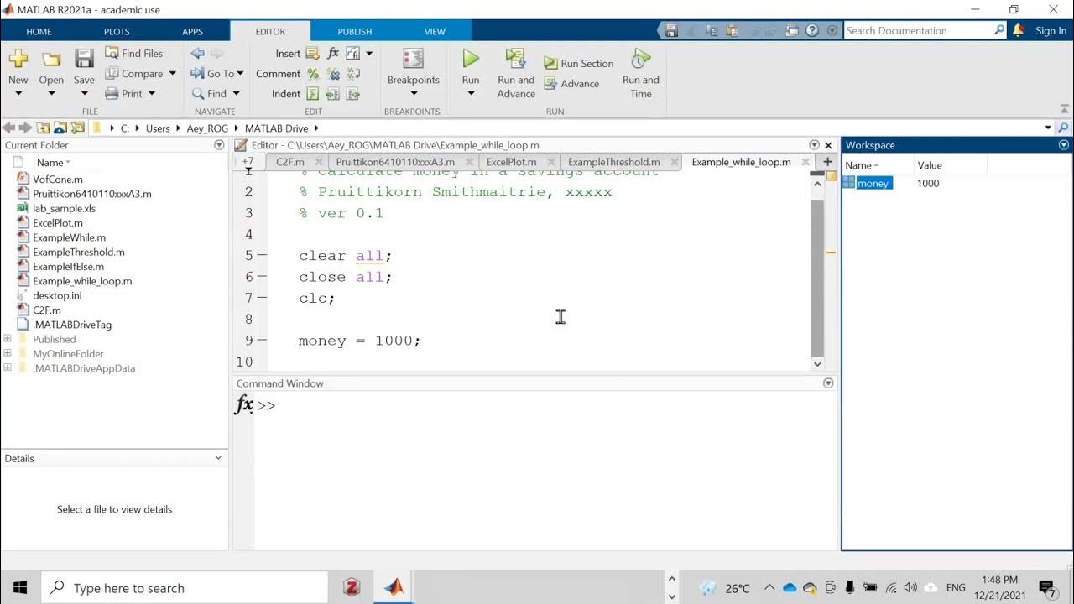Click the help question mark icon
This screenshot has width=1074, height=604.
pyautogui.click(x=811, y=30)
